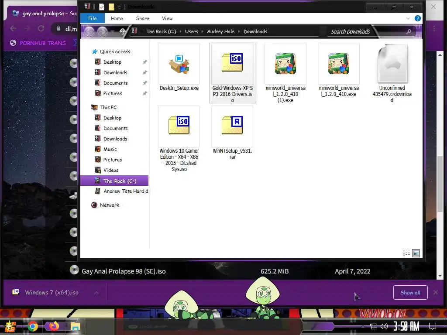Show hidden system tray icons

363,326
